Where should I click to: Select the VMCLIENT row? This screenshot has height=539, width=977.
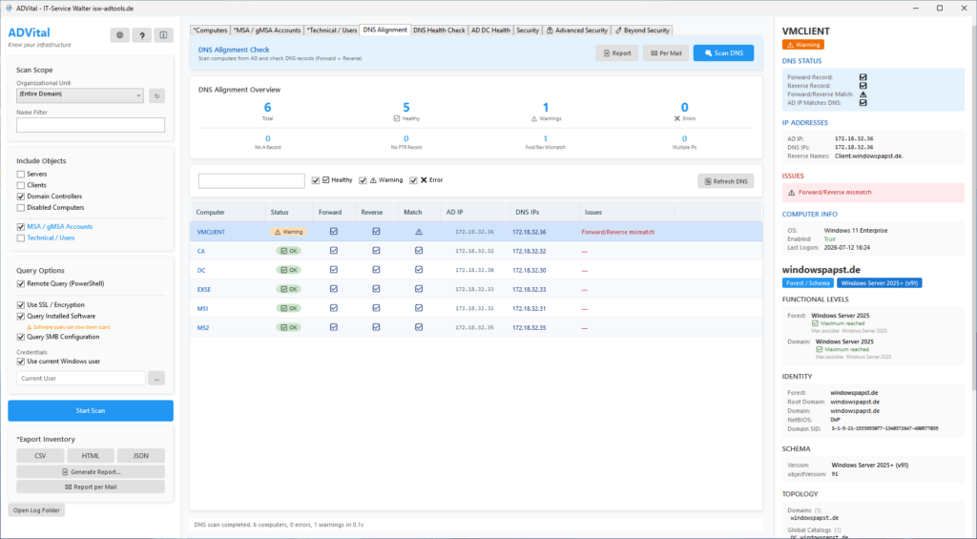pyautogui.click(x=476, y=232)
